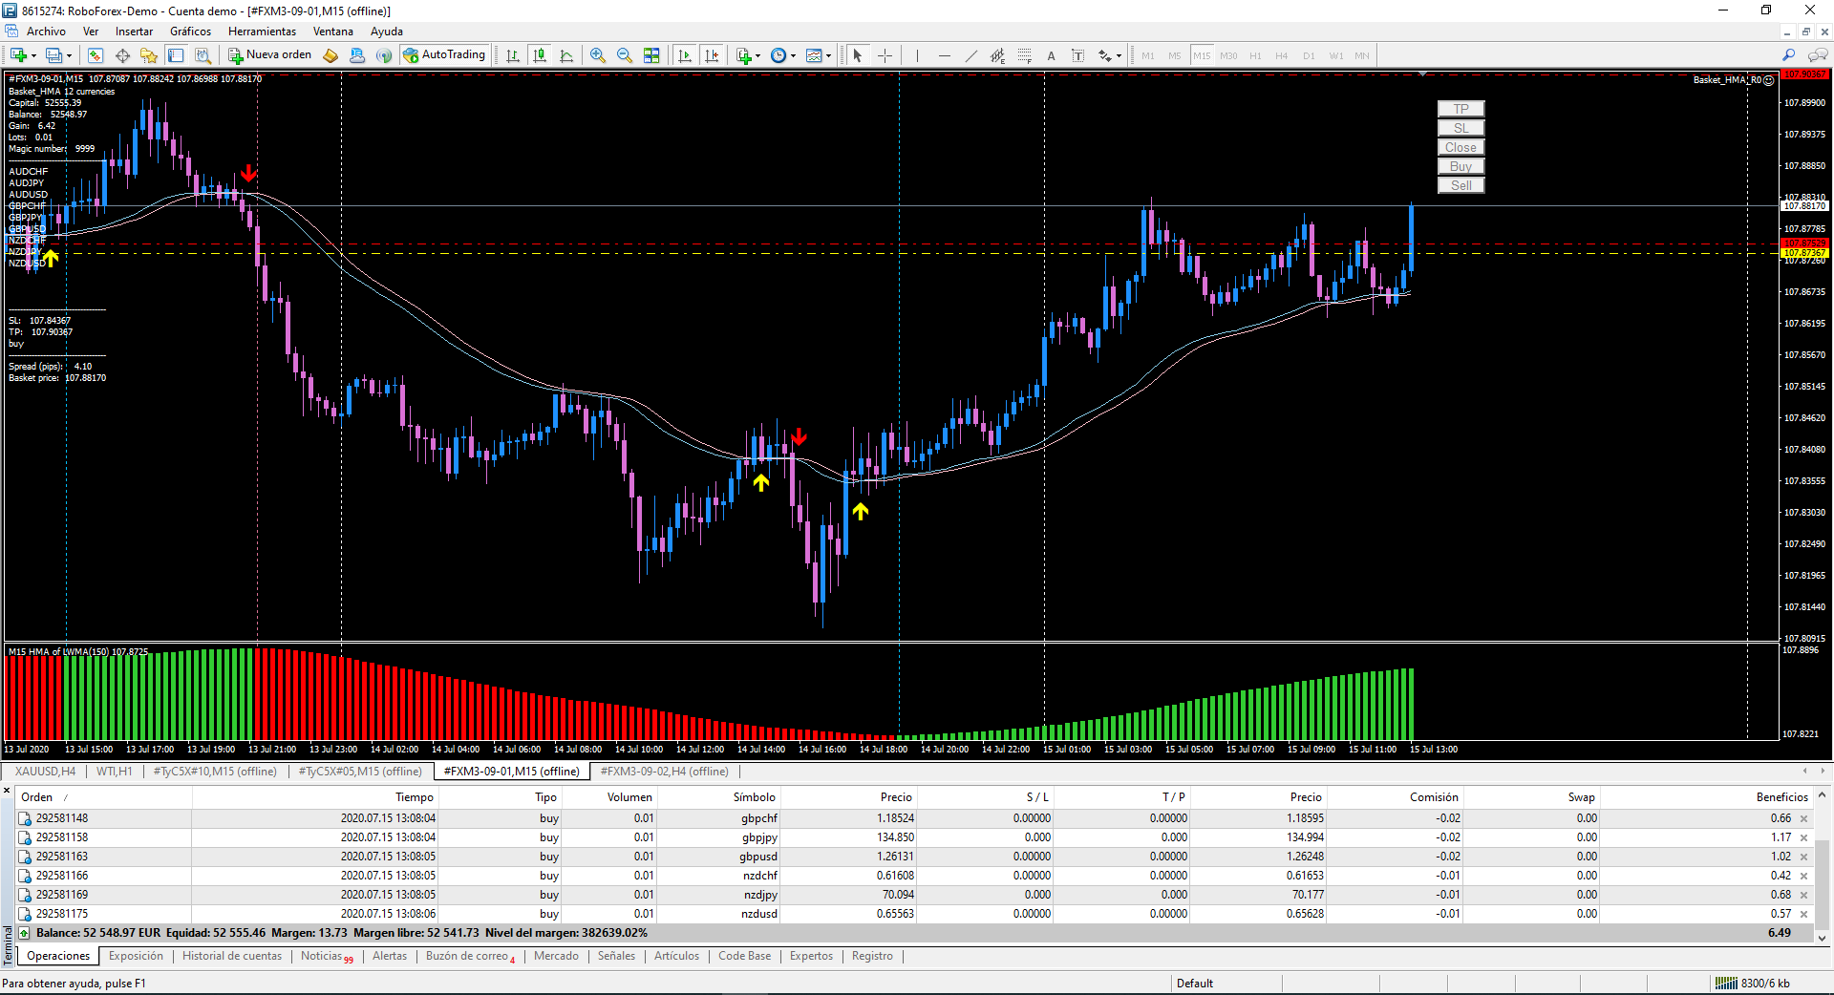Click the SL button on chart
Screen dimensions: 1834x995
click(1461, 128)
